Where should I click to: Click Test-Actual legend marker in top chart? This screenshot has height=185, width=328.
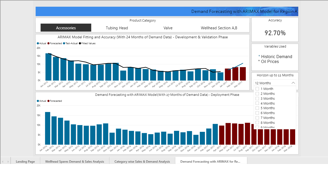tap(64, 43)
